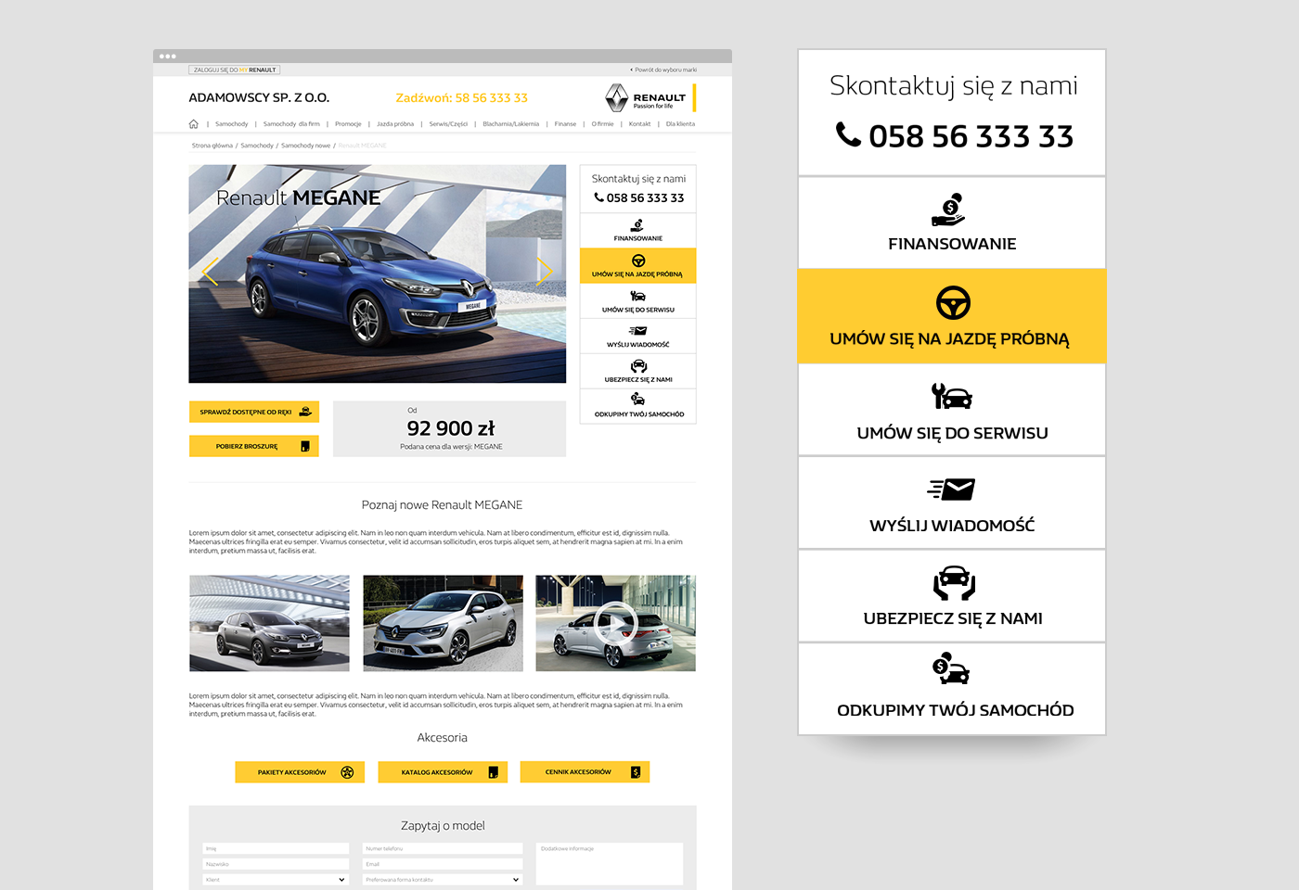Click the Wyślij wiadomość label in the enlarged panel
The width and height of the screenshot is (1299, 890).
pyautogui.click(x=952, y=526)
